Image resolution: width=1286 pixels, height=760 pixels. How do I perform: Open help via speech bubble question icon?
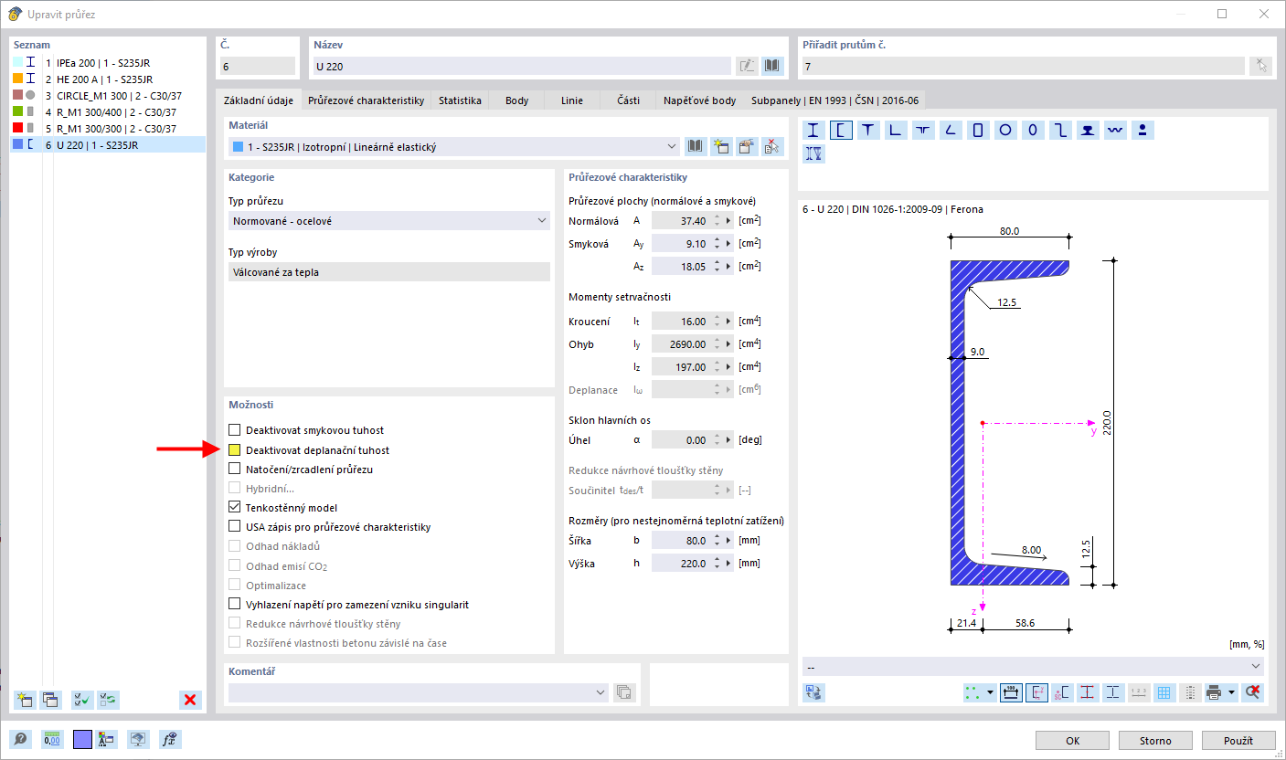20,740
